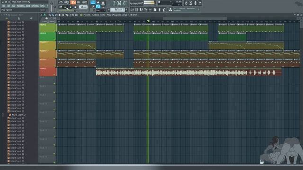Image resolution: width=303 pixels, height=170 pixels.
Task: Click the loop recording icon in top toolbar
Action: click(84, 2)
